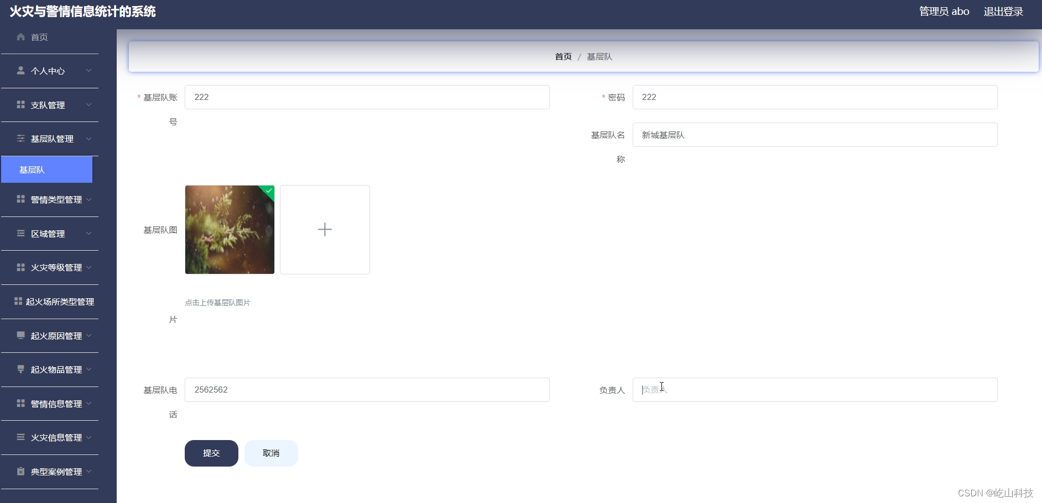Collapse the 基层队管理 chevron
Image resolution: width=1042 pixels, height=503 pixels.
coord(88,139)
